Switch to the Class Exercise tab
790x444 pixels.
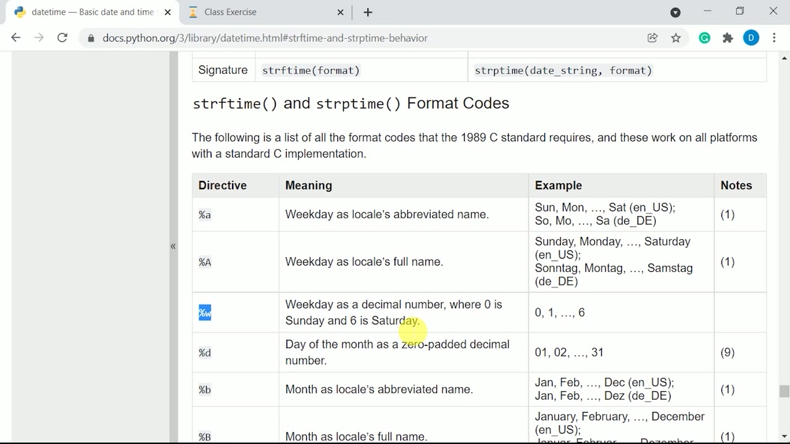(x=265, y=12)
